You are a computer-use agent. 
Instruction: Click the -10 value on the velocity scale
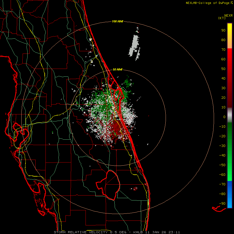pos(222,127)
